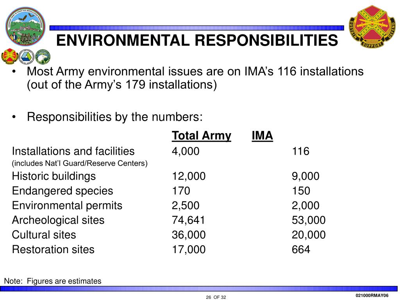The height and width of the screenshot is (300, 400).
Task: Click Total Army value 17,000
Action: click(x=189, y=250)
